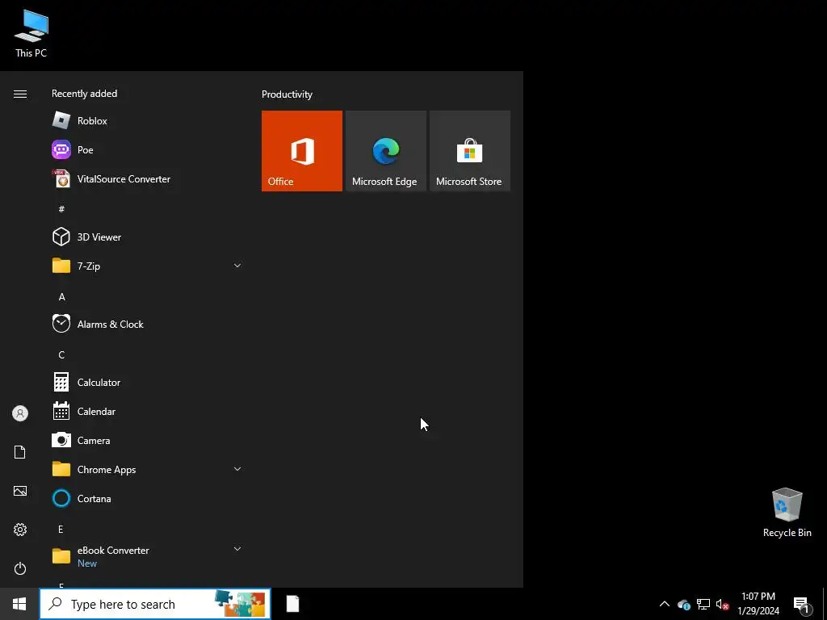Open the Microsoft Edge tile
The height and width of the screenshot is (620, 827).
coord(385,151)
